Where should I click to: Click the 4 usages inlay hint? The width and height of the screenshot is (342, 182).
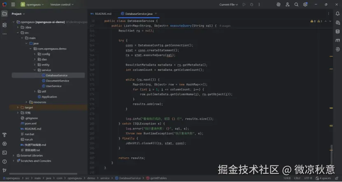click(x=225, y=26)
